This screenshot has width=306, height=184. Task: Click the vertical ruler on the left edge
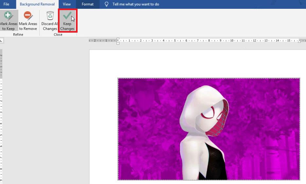pos(1,114)
